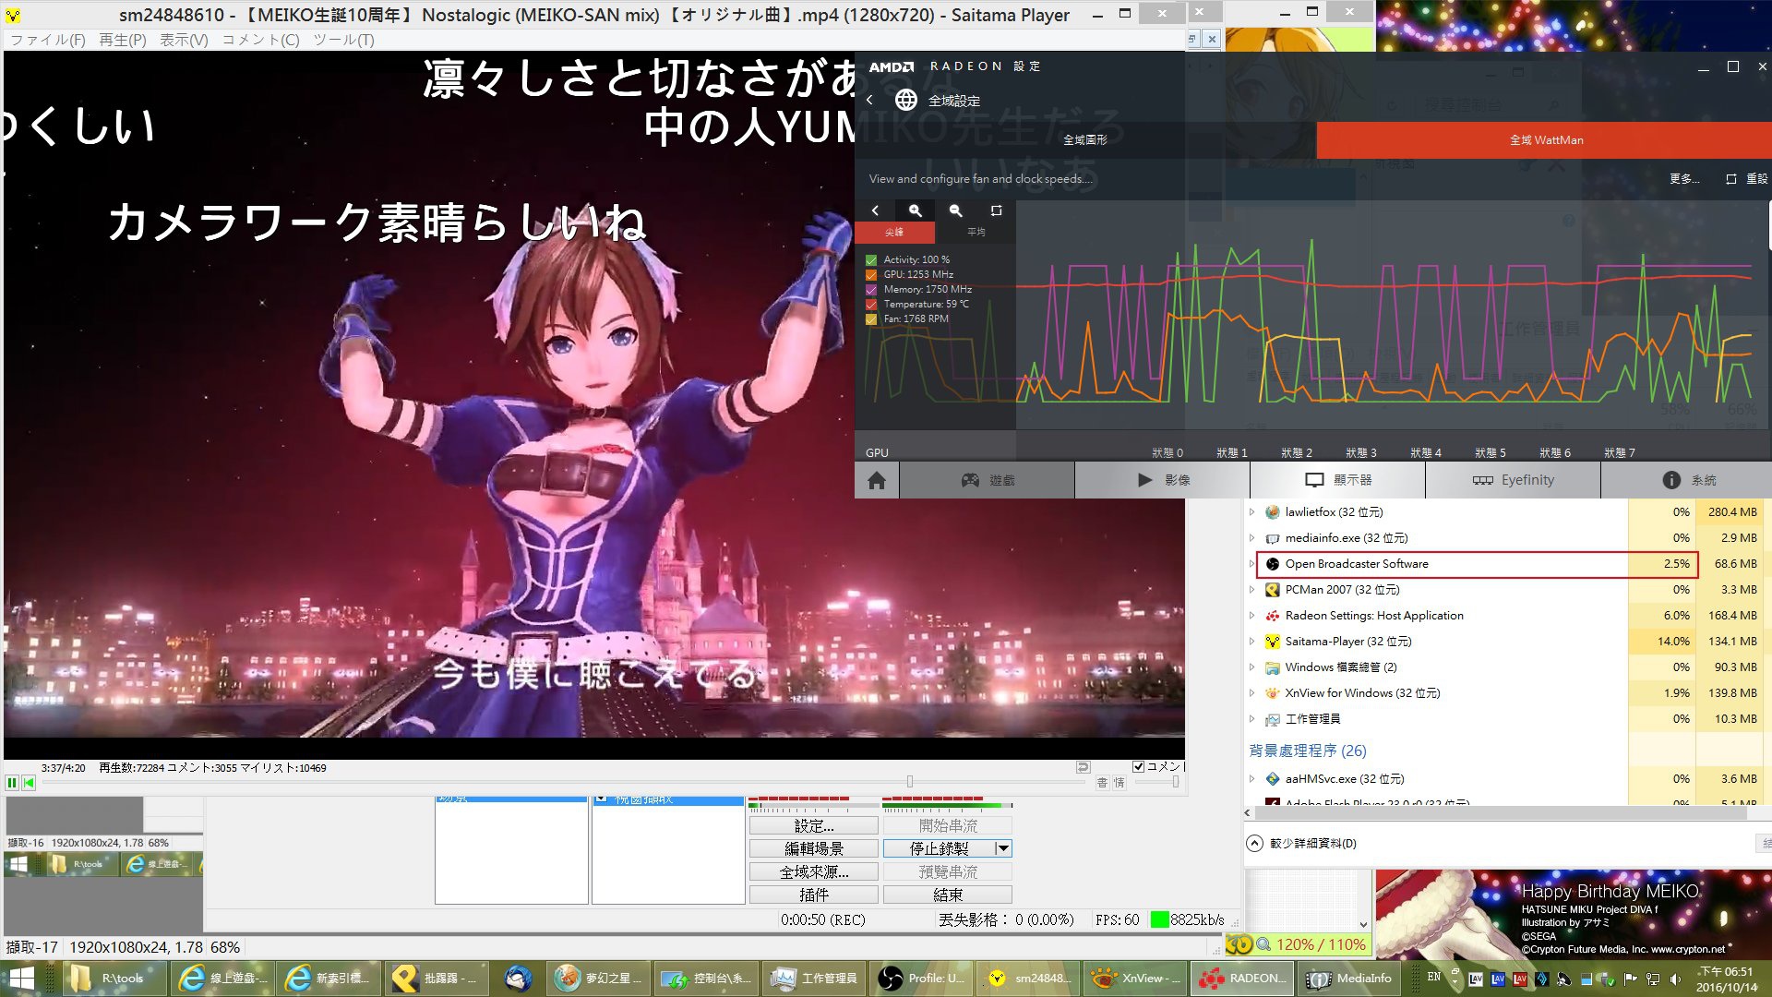Reset the WattMan graph view
Image resolution: width=1772 pixels, height=997 pixels.
[996, 210]
